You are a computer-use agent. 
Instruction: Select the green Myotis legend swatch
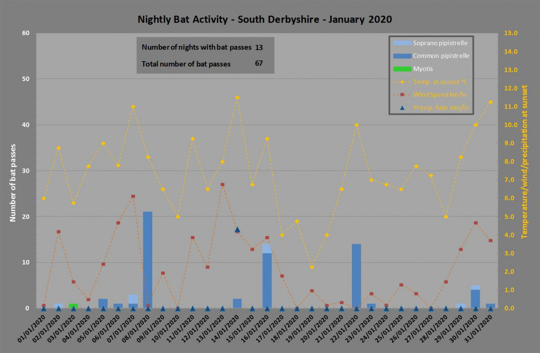[402, 69]
